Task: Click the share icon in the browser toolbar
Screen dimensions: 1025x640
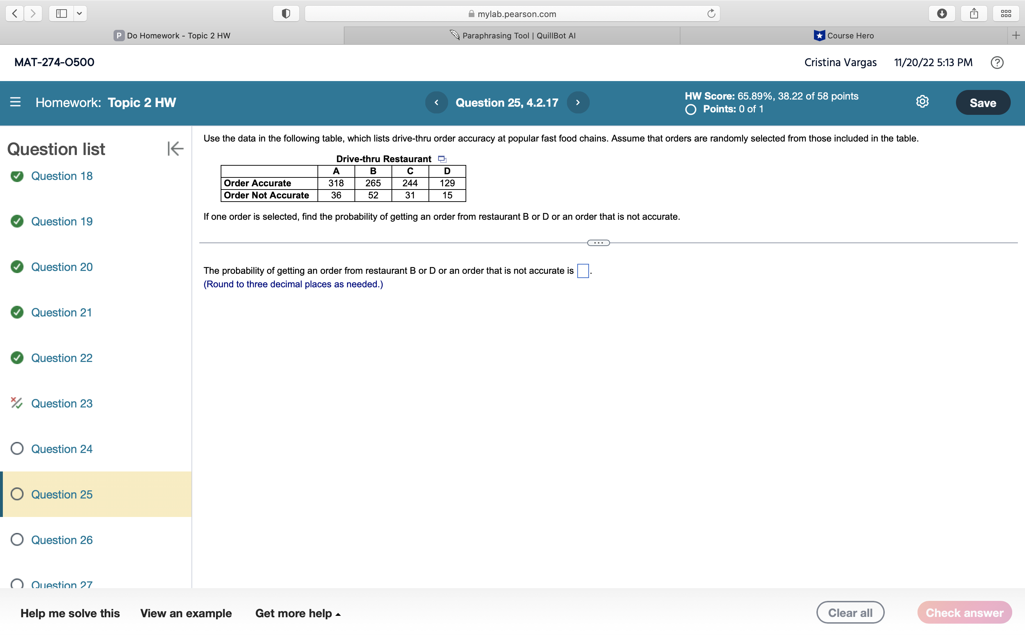Action: click(x=974, y=13)
